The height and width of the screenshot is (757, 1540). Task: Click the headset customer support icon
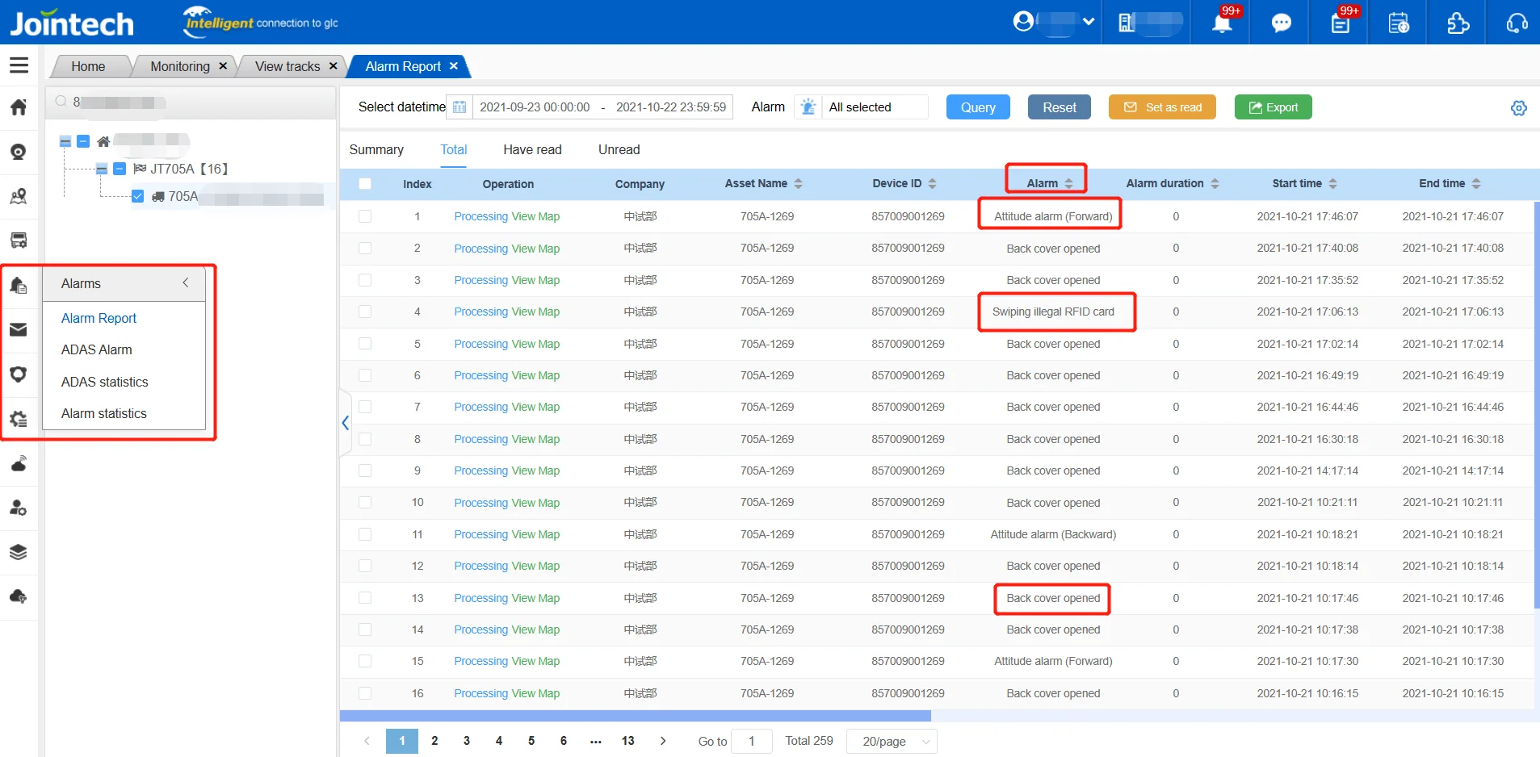click(1517, 23)
